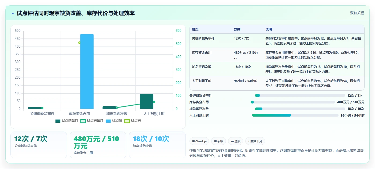The width and height of the screenshot is (375, 169).
Task: Toggle the 试点后每月 legend swatch
Action: [x=83, y=121]
